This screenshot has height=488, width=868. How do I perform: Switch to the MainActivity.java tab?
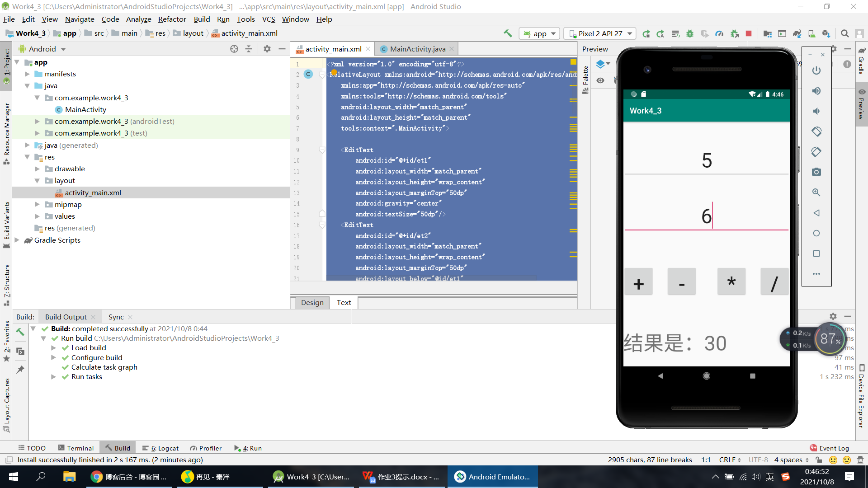tap(417, 49)
